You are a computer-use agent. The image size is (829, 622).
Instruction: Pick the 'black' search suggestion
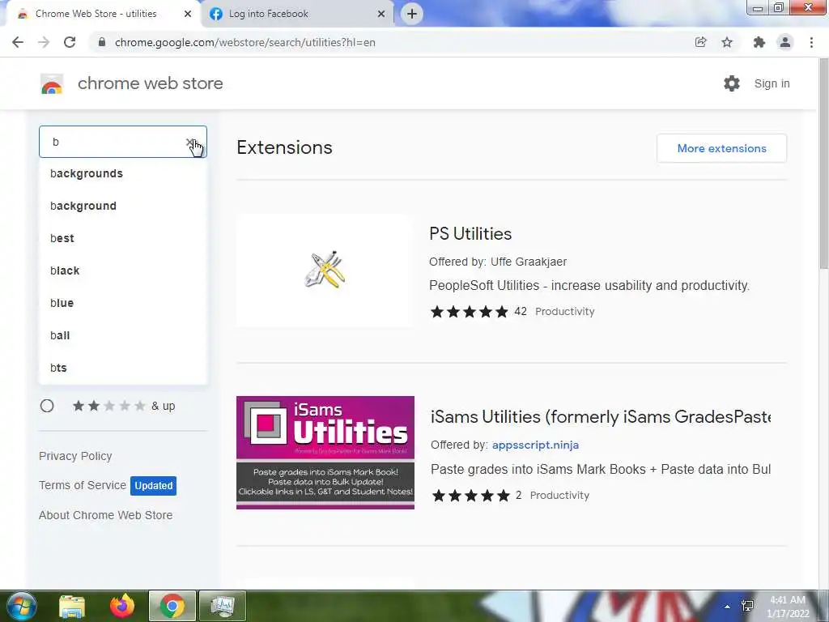pyautogui.click(x=123, y=271)
